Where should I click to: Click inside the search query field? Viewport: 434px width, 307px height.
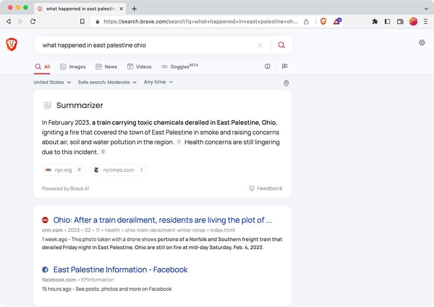click(147, 45)
